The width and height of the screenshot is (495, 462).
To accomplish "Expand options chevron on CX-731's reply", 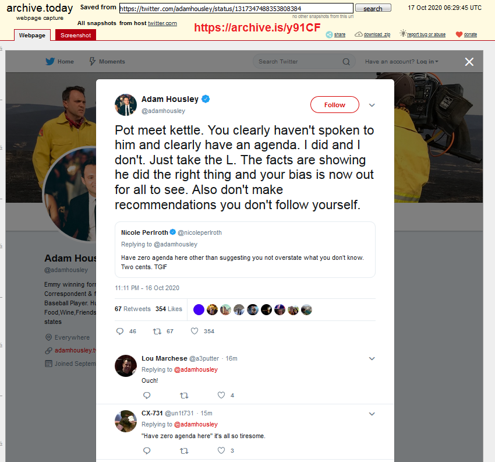I will 372,414.
